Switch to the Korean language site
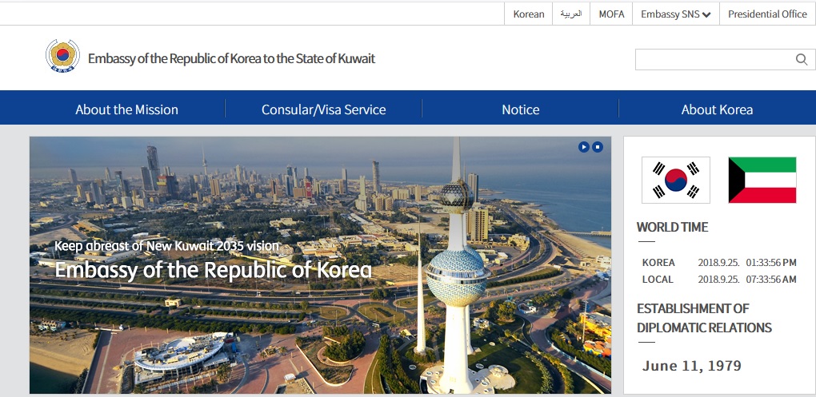This screenshot has height=397, width=816. coord(528,14)
